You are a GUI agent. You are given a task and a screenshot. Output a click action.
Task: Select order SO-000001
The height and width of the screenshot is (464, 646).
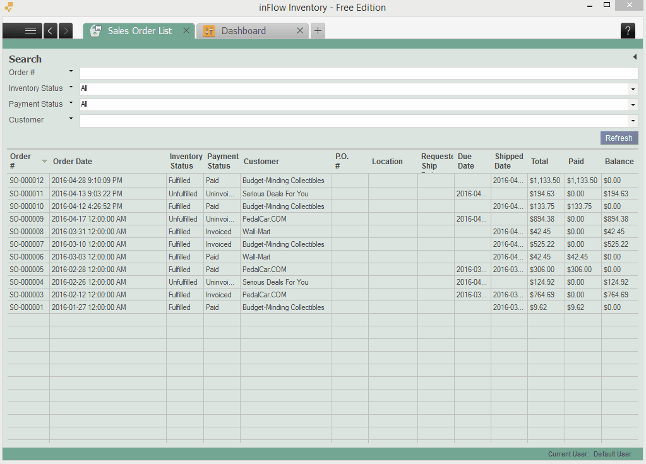click(x=27, y=307)
